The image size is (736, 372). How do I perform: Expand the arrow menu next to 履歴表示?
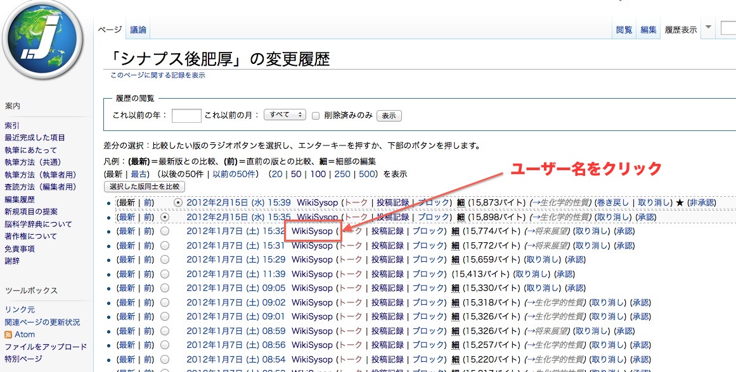coord(708,28)
